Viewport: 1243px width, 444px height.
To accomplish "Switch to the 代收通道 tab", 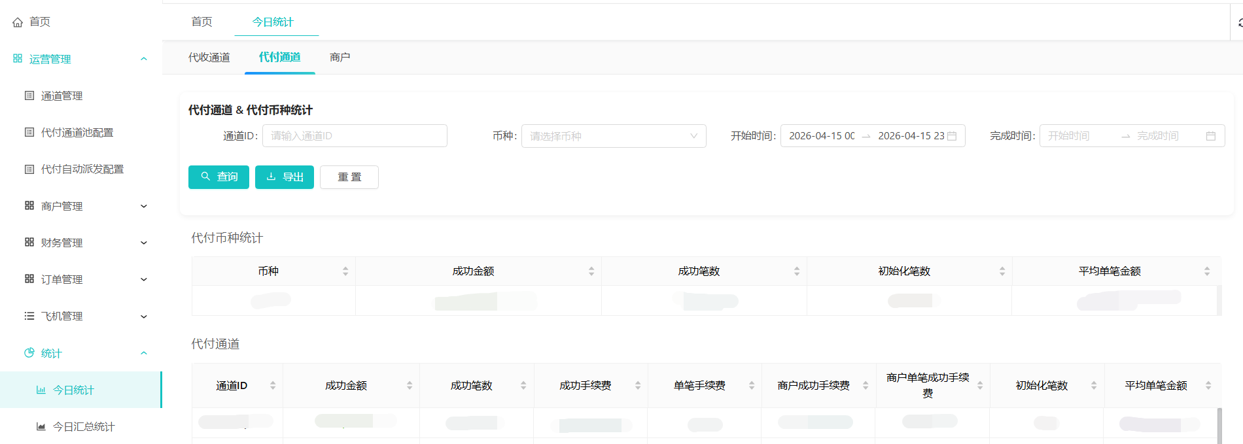I will [x=209, y=58].
